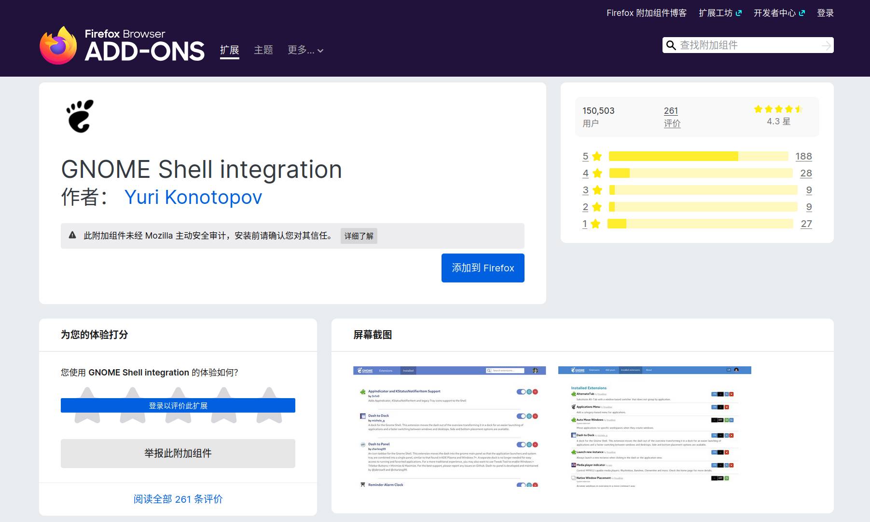Click the 188 five-star review count
Viewport: 870px width, 522px height.
pyautogui.click(x=803, y=156)
